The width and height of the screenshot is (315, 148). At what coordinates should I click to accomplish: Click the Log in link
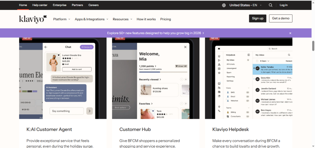point(284,5)
